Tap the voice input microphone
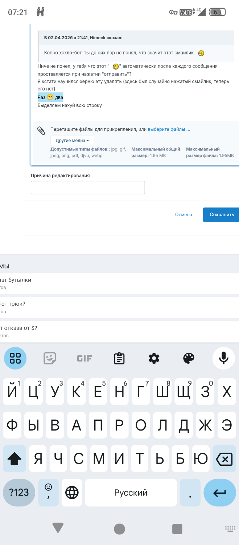239x545 pixels. pyautogui.click(x=224, y=358)
